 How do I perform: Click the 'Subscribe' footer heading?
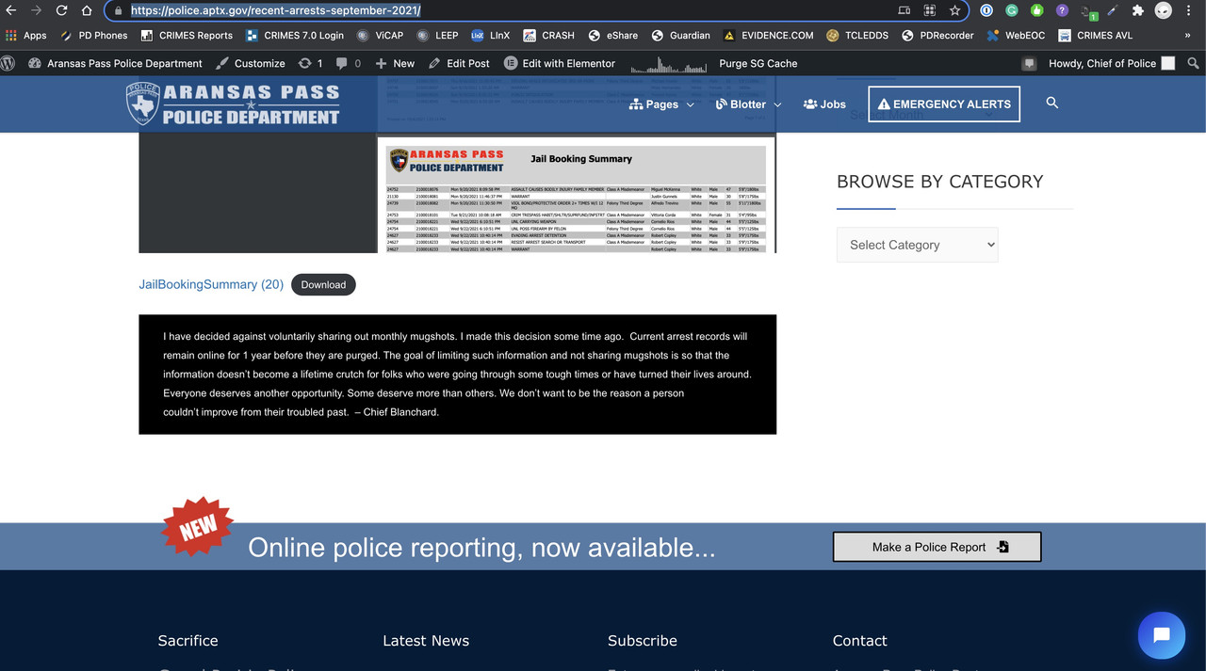(643, 641)
